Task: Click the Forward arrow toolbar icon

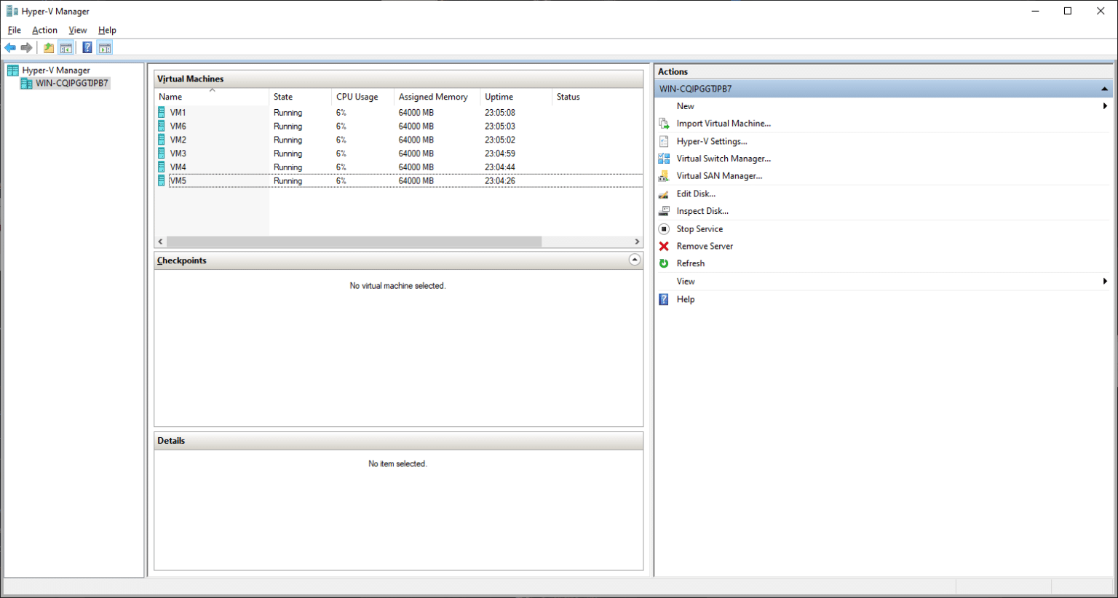Action: point(27,48)
